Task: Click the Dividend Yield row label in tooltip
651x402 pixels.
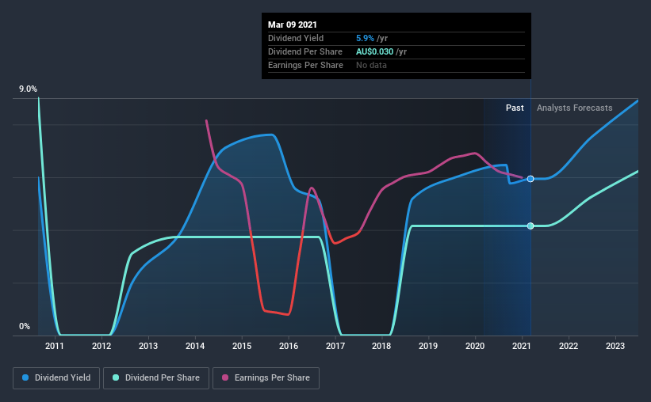Action: pos(296,38)
